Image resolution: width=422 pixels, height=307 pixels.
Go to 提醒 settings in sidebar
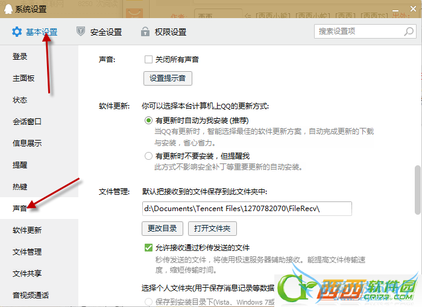click(20, 165)
